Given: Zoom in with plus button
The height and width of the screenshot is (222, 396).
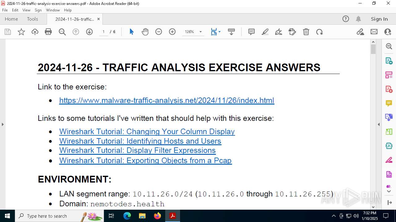Looking at the screenshot, I should (x=172, y=32).
